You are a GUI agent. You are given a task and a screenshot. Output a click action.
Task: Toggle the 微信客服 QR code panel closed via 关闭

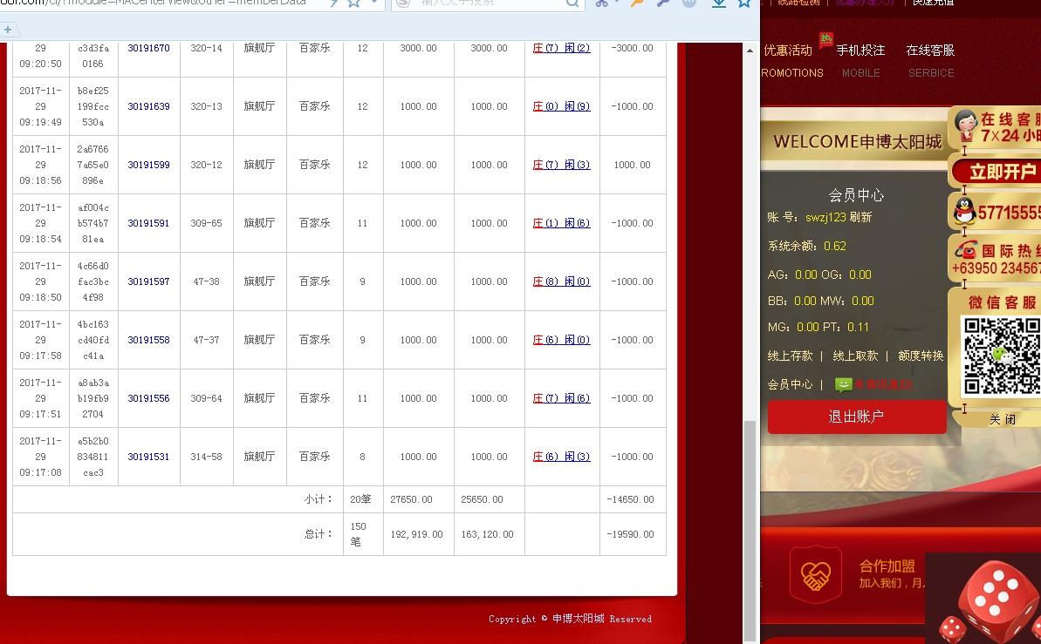click(x=1003, y=418)
